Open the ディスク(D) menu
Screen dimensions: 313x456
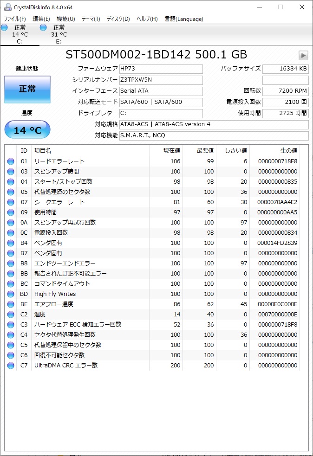coord(118,19)
